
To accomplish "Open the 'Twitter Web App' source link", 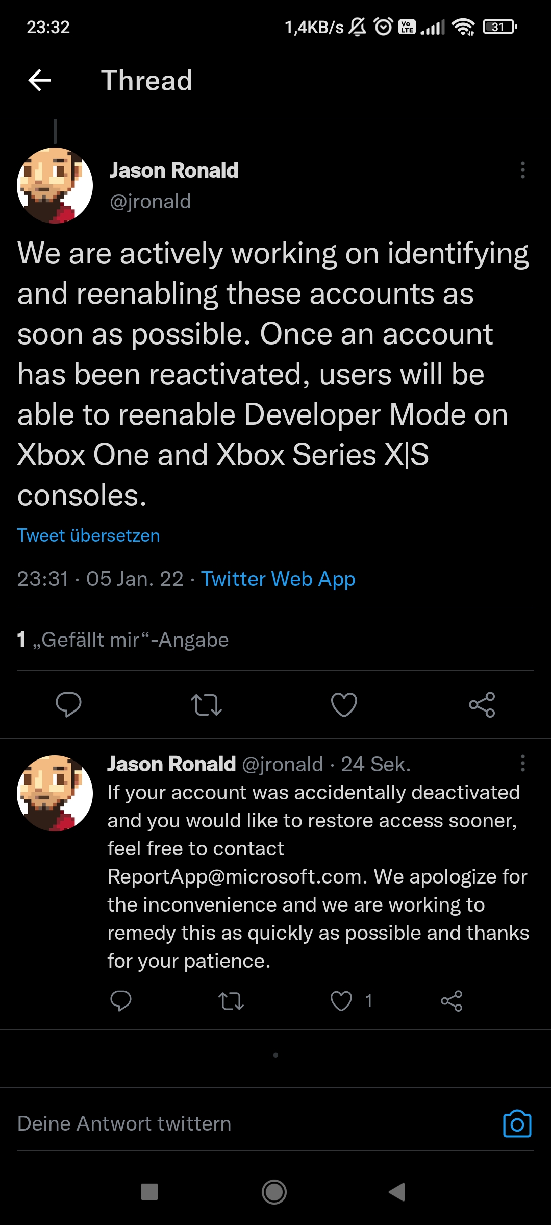I will click(x=278, y=579).
